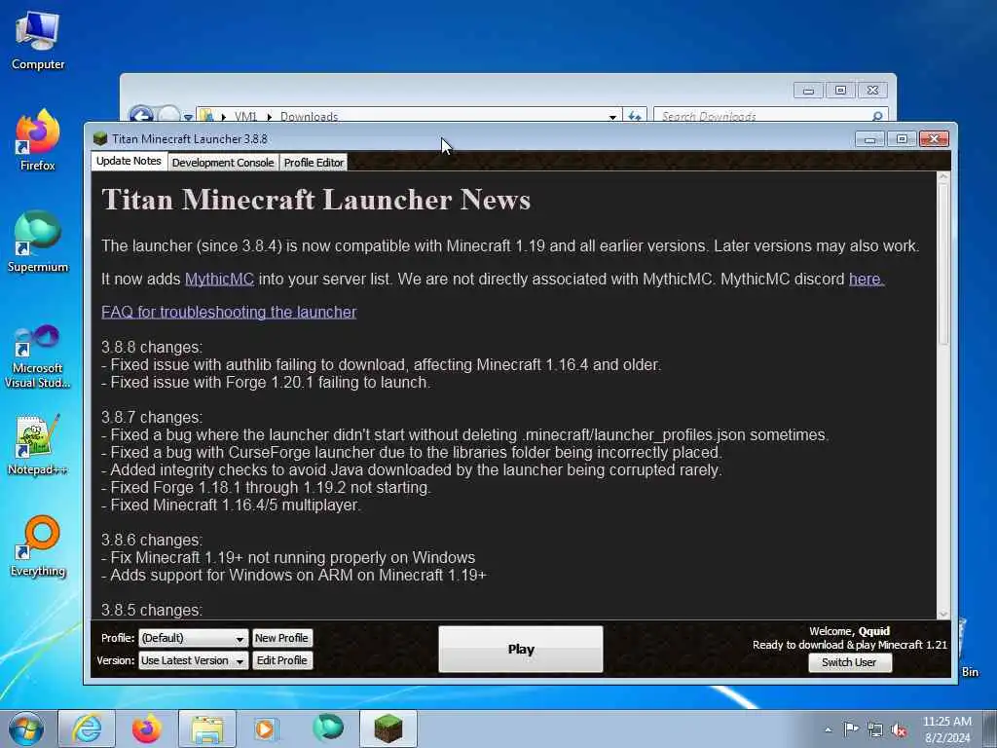Open the Profile (Default) dropdown

[x=194, y=638]
